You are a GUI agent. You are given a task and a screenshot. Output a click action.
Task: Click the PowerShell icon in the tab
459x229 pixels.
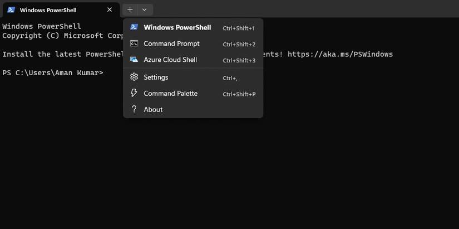11,10
